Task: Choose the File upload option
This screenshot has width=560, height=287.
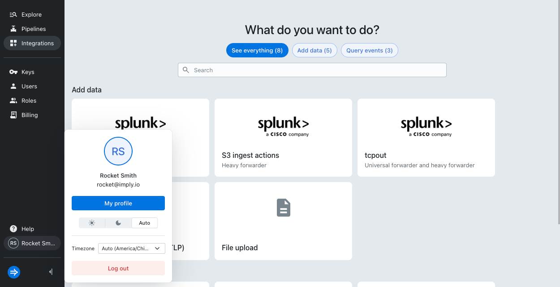Action: coord(283,221)
